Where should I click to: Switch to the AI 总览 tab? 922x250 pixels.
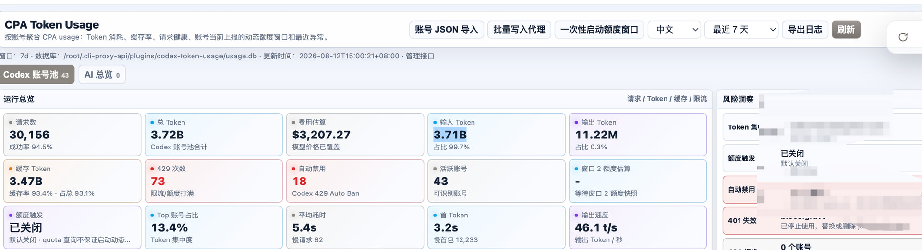(102, 75)
